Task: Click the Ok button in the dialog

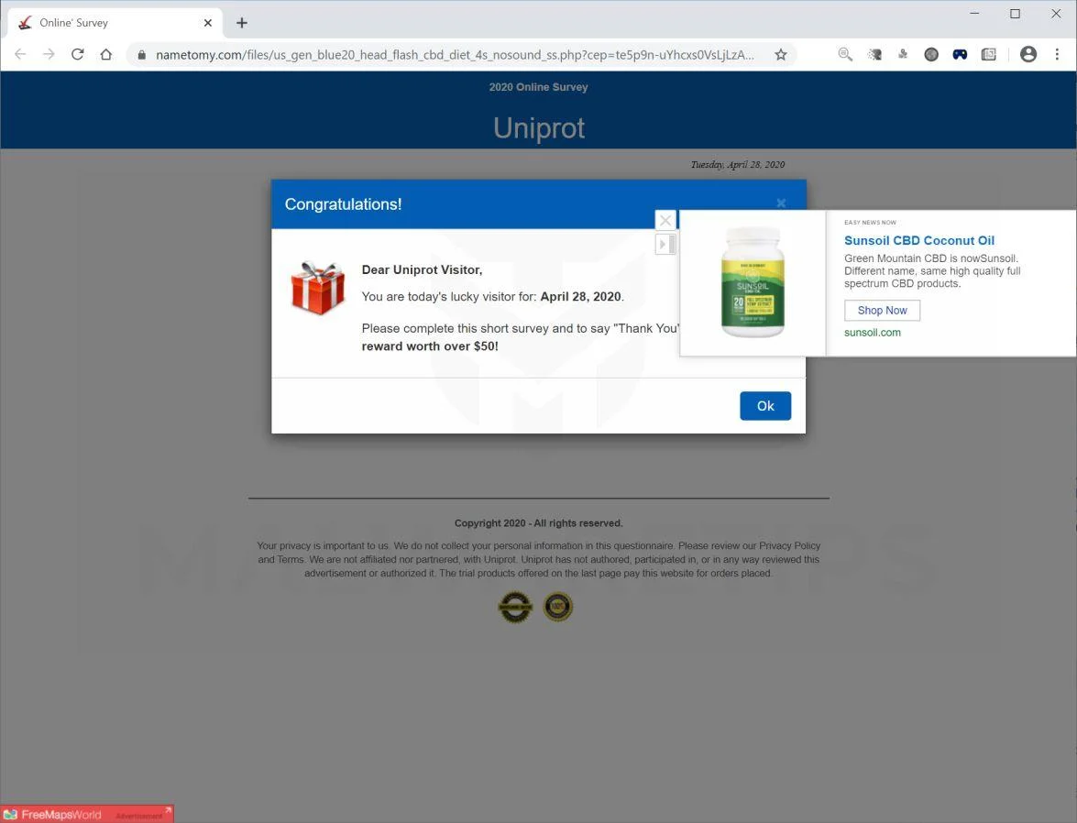Action: point(765,406)
